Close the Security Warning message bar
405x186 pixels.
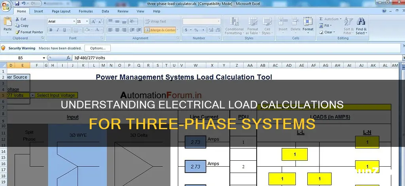tap(404, 46)
